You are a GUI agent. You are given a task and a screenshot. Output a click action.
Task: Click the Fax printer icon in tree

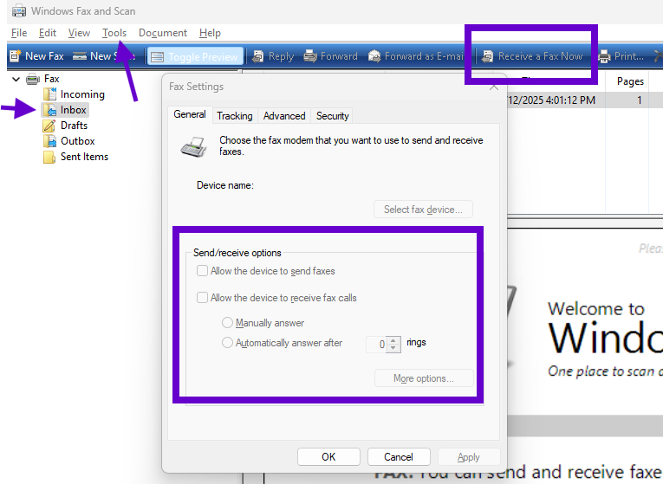33,79
